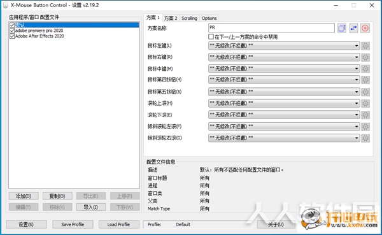The height and width of the screenshot is (235, 382).
Task: Toggle adobe premiere pro 2020 checkbox
Action: [x=12, y=31]
